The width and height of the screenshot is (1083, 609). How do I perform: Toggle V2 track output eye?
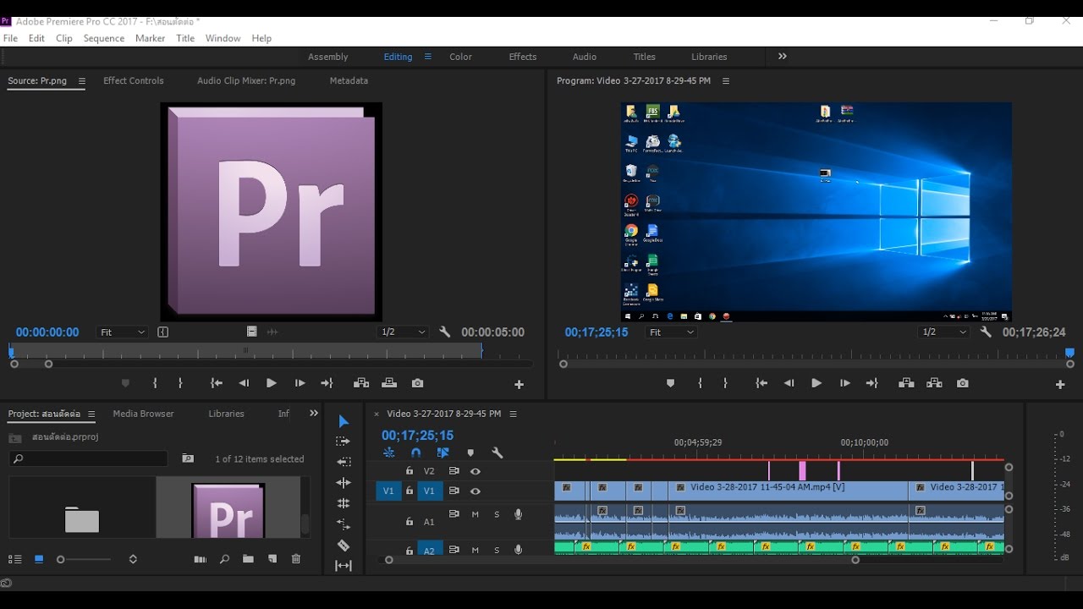[476, 471]
